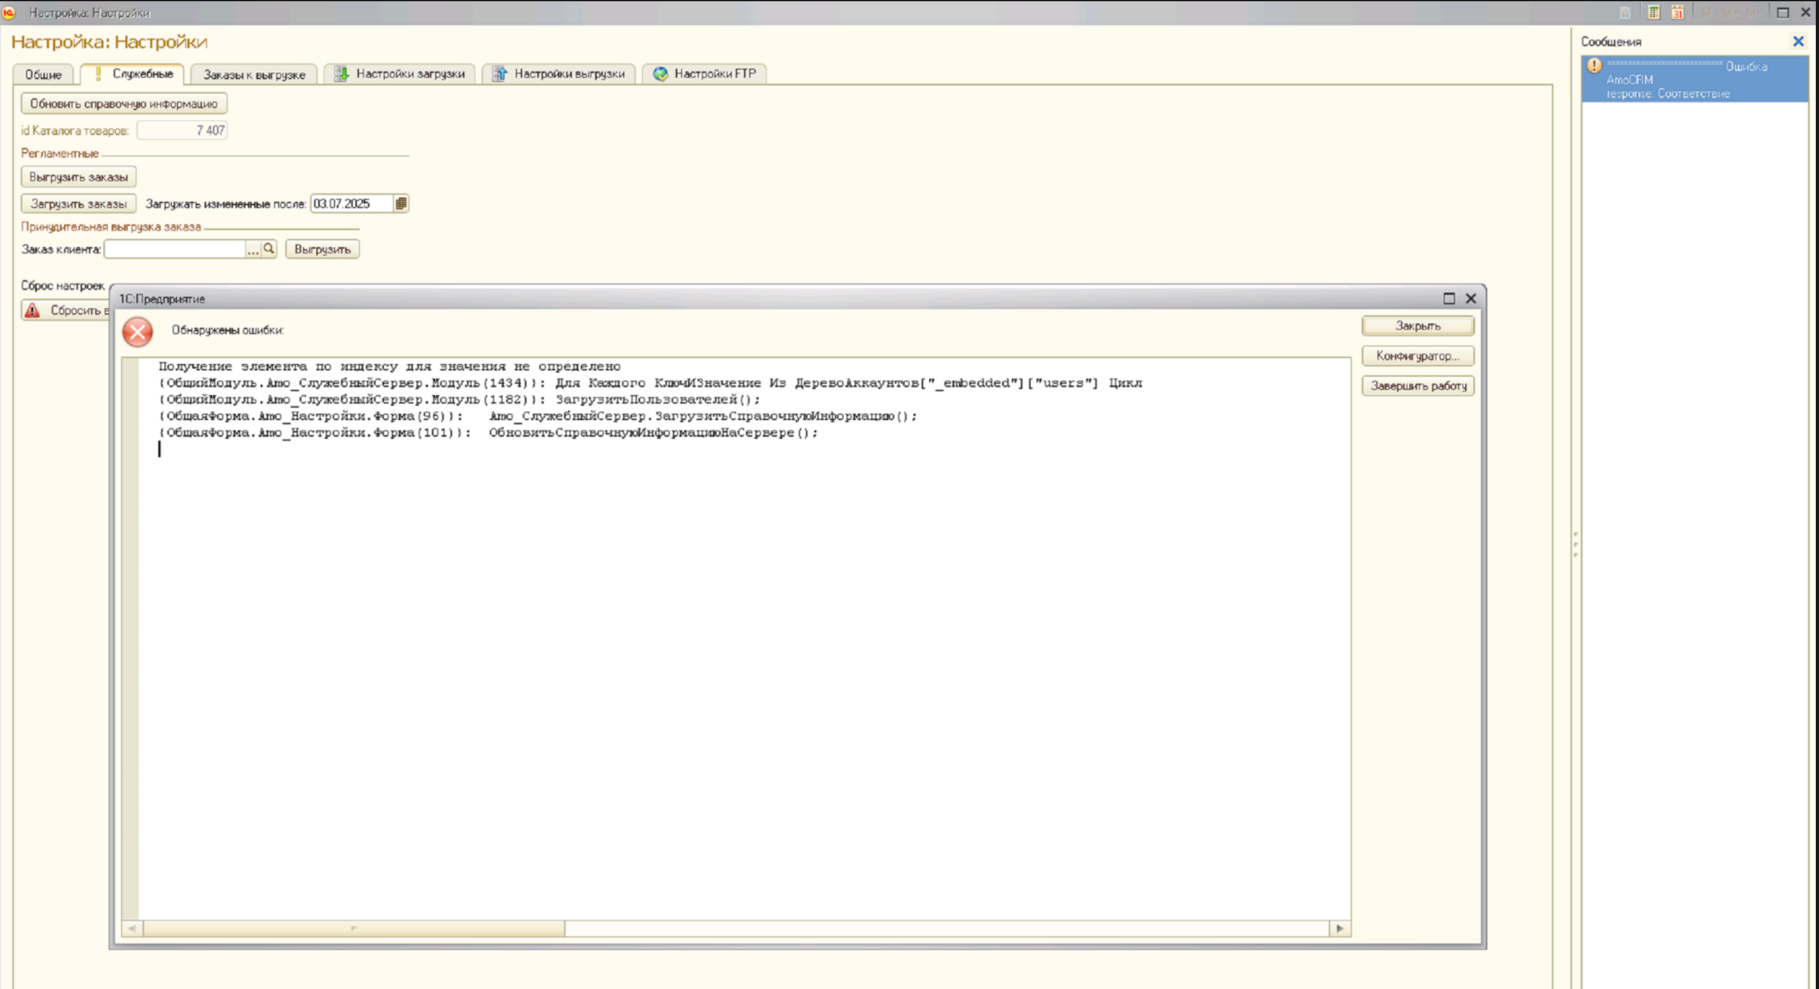Close the Сообщения panel with blue X
1819x989 pixels.
click(x=1798, y=42)
